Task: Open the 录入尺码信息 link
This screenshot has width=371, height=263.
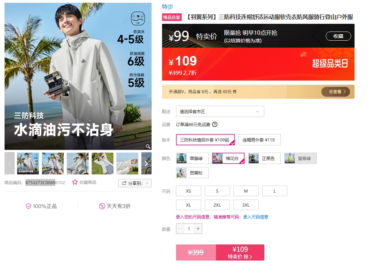Action: (255, 217)
